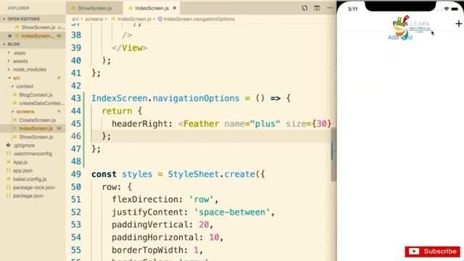Click line number 43 in gutter
Screen dimensions: 464x261
[x=76, y=99]
